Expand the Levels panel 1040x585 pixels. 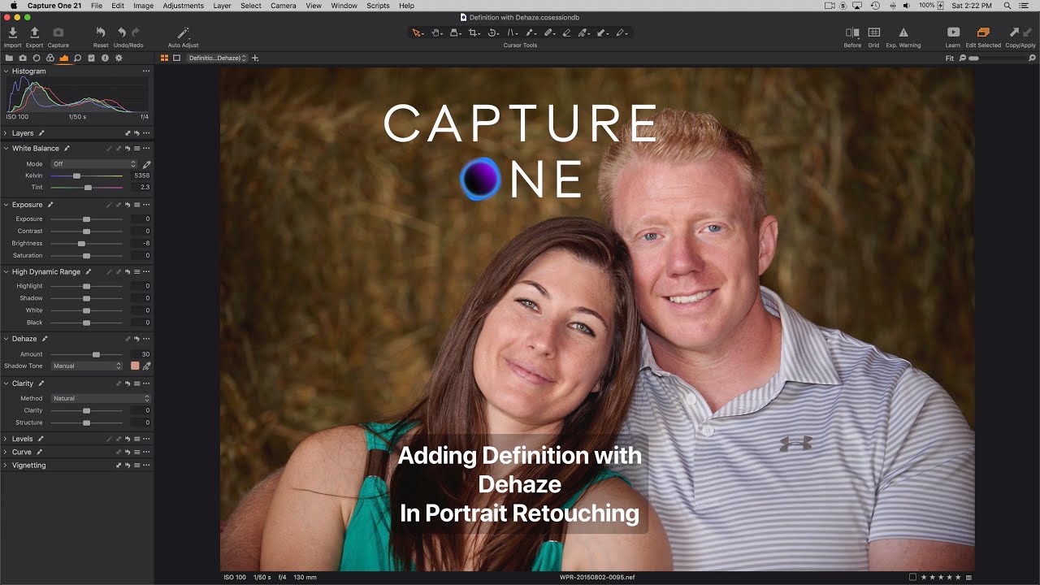coord(6,439)
